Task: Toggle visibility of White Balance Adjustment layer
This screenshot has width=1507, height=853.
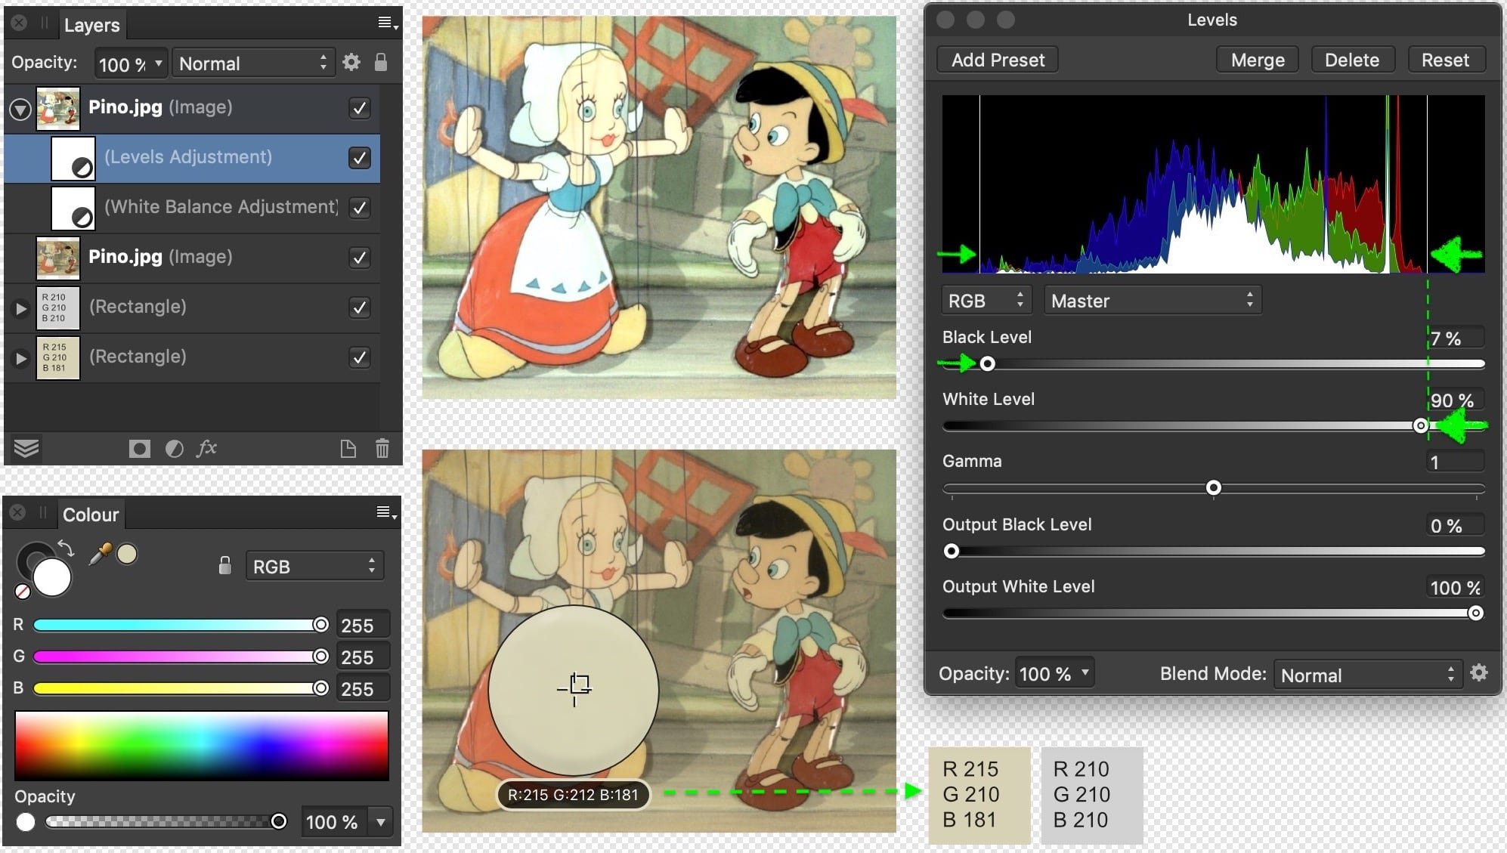Action: (361, 208)
